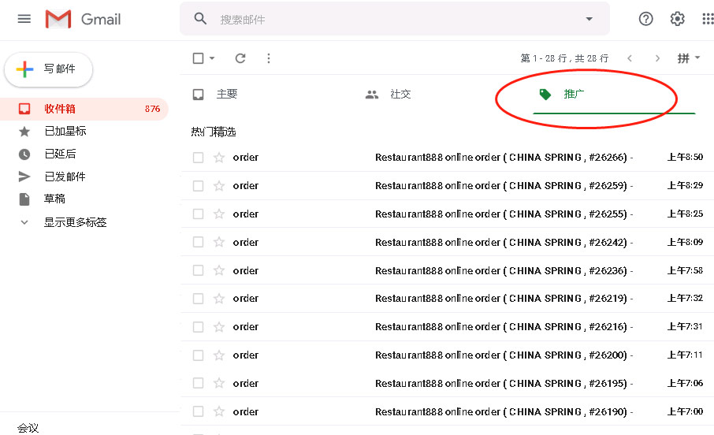Switch to the 主要 tab

point(227,95)
